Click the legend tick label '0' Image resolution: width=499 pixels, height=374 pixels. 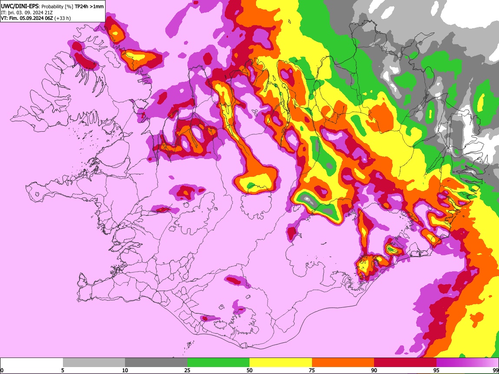point(2,371)
